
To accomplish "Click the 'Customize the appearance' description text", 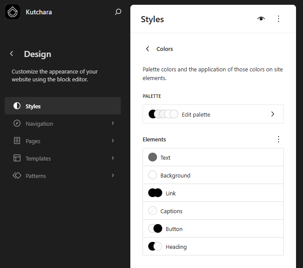I will (54, 75).
